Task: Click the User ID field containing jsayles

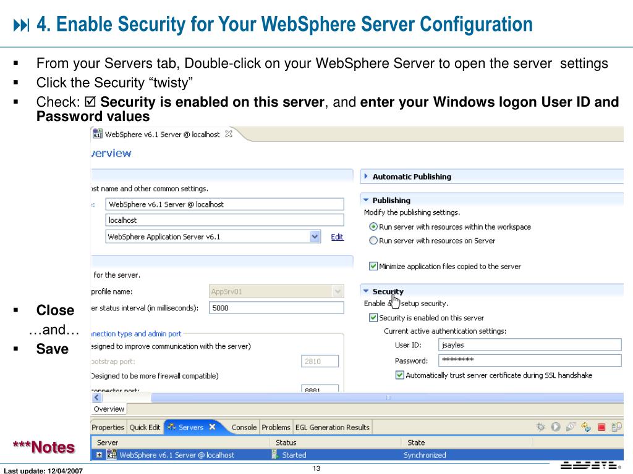Action: pyautogui.click(x=530, y=345)
